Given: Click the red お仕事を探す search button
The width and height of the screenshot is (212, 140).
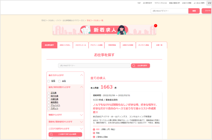Looking at the screenshot, I should coord(141,66).
